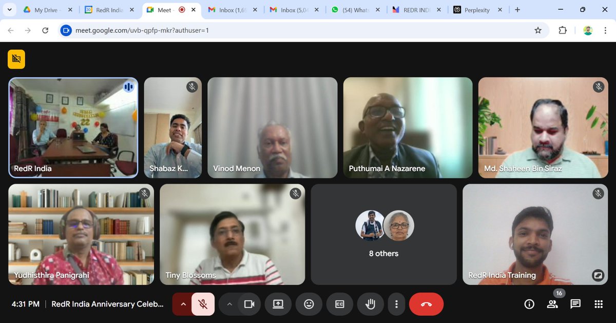Click muted mic icon on Md. Shaheen tile
616x323 pixels.
[x=599, y=87]
